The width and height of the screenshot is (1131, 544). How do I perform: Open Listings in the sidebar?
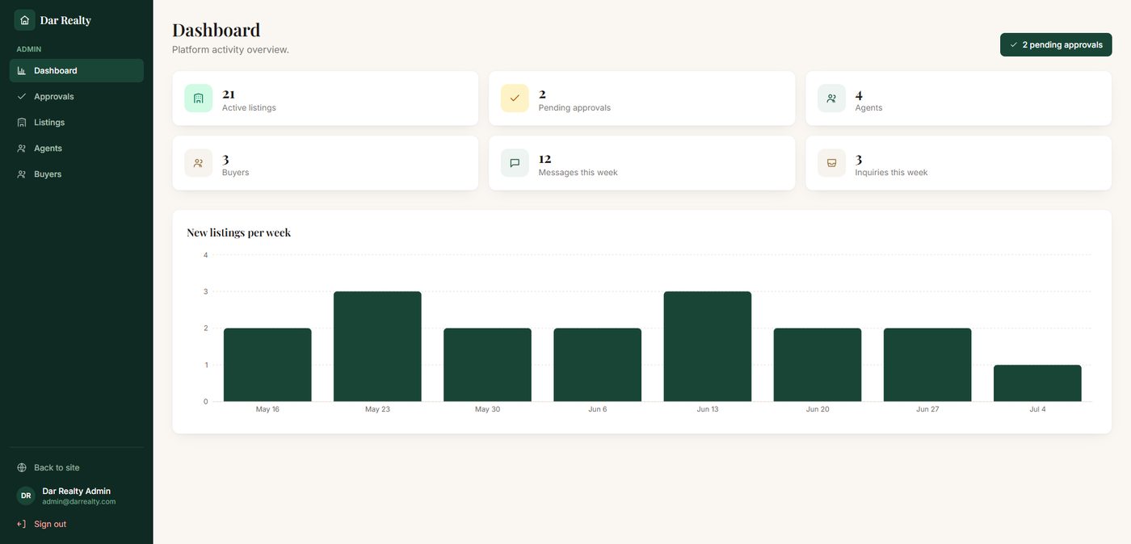pos(77,123)
